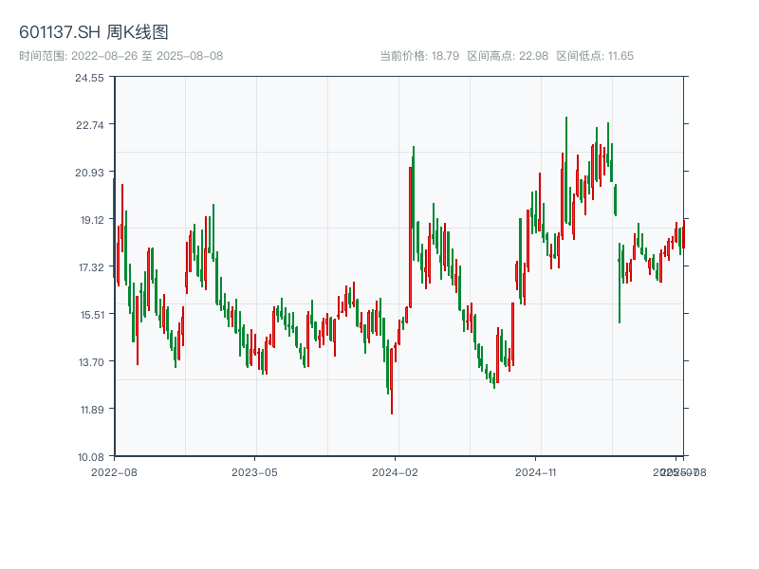The width and height of the screenshot is (759, 569).
Task: Click the tallest green candle near 22.98
Action: pos(566,171)
